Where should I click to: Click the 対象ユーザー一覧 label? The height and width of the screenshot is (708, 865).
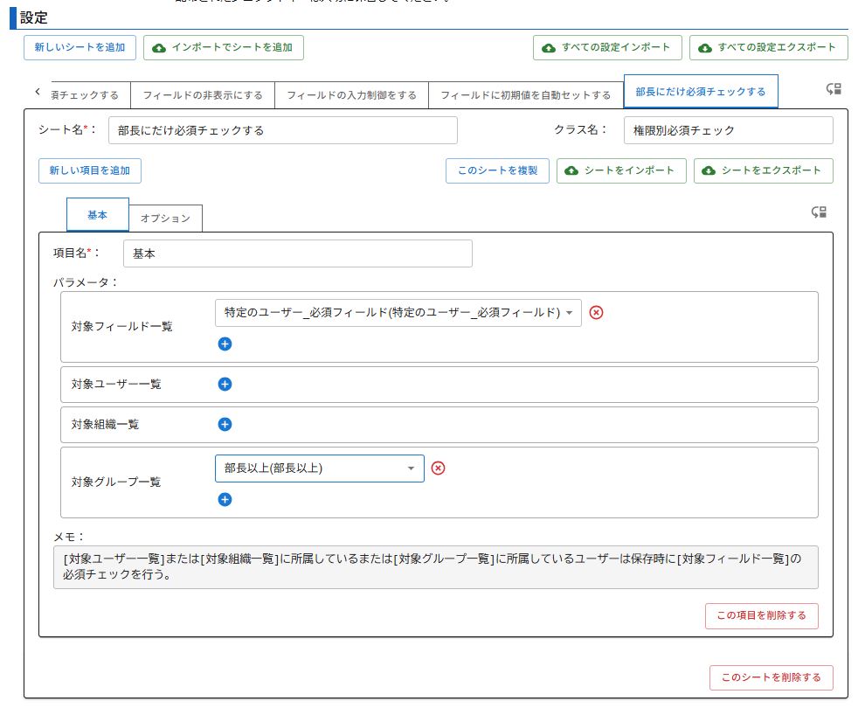pos(116,384)
